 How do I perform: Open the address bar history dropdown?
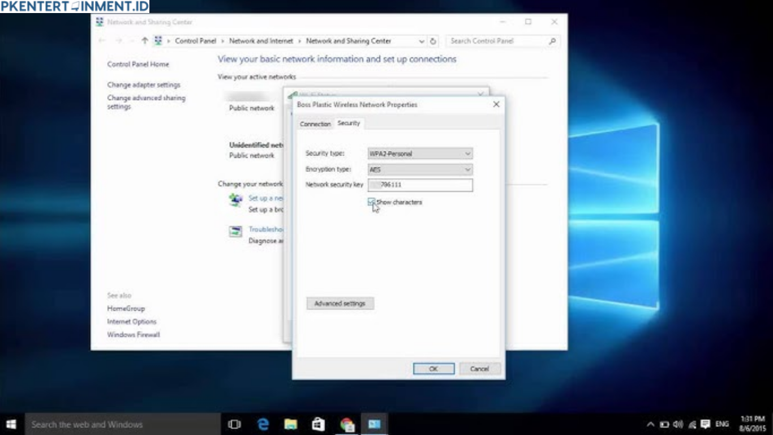(422, 41)
